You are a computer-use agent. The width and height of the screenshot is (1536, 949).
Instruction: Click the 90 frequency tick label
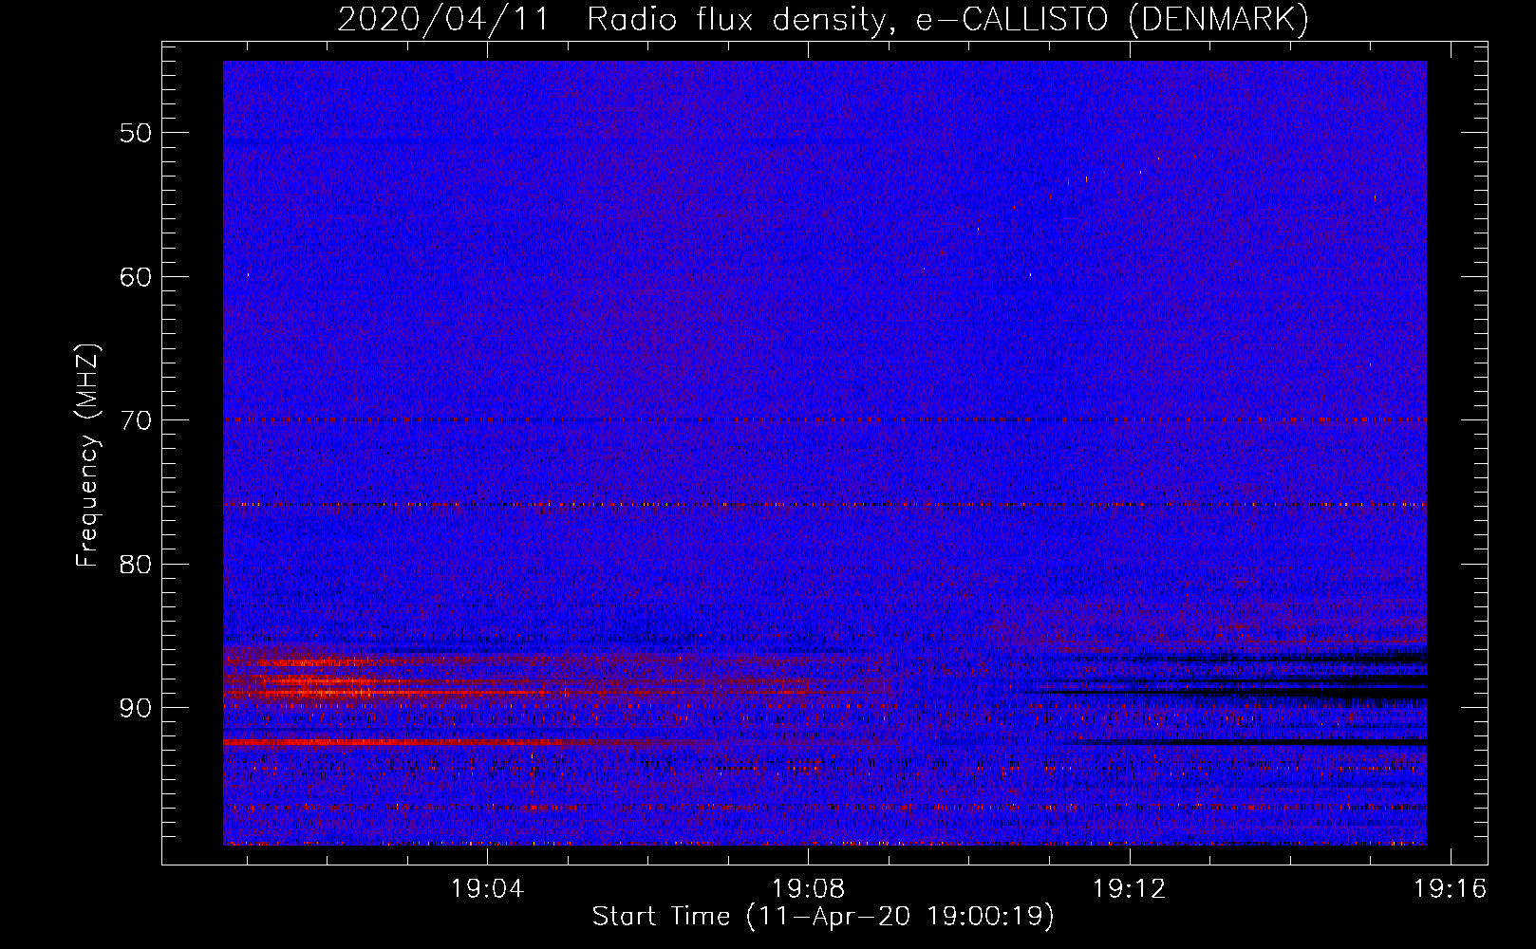tap(136, 708)
